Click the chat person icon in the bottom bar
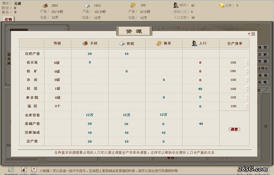 [x=24, y=169]
